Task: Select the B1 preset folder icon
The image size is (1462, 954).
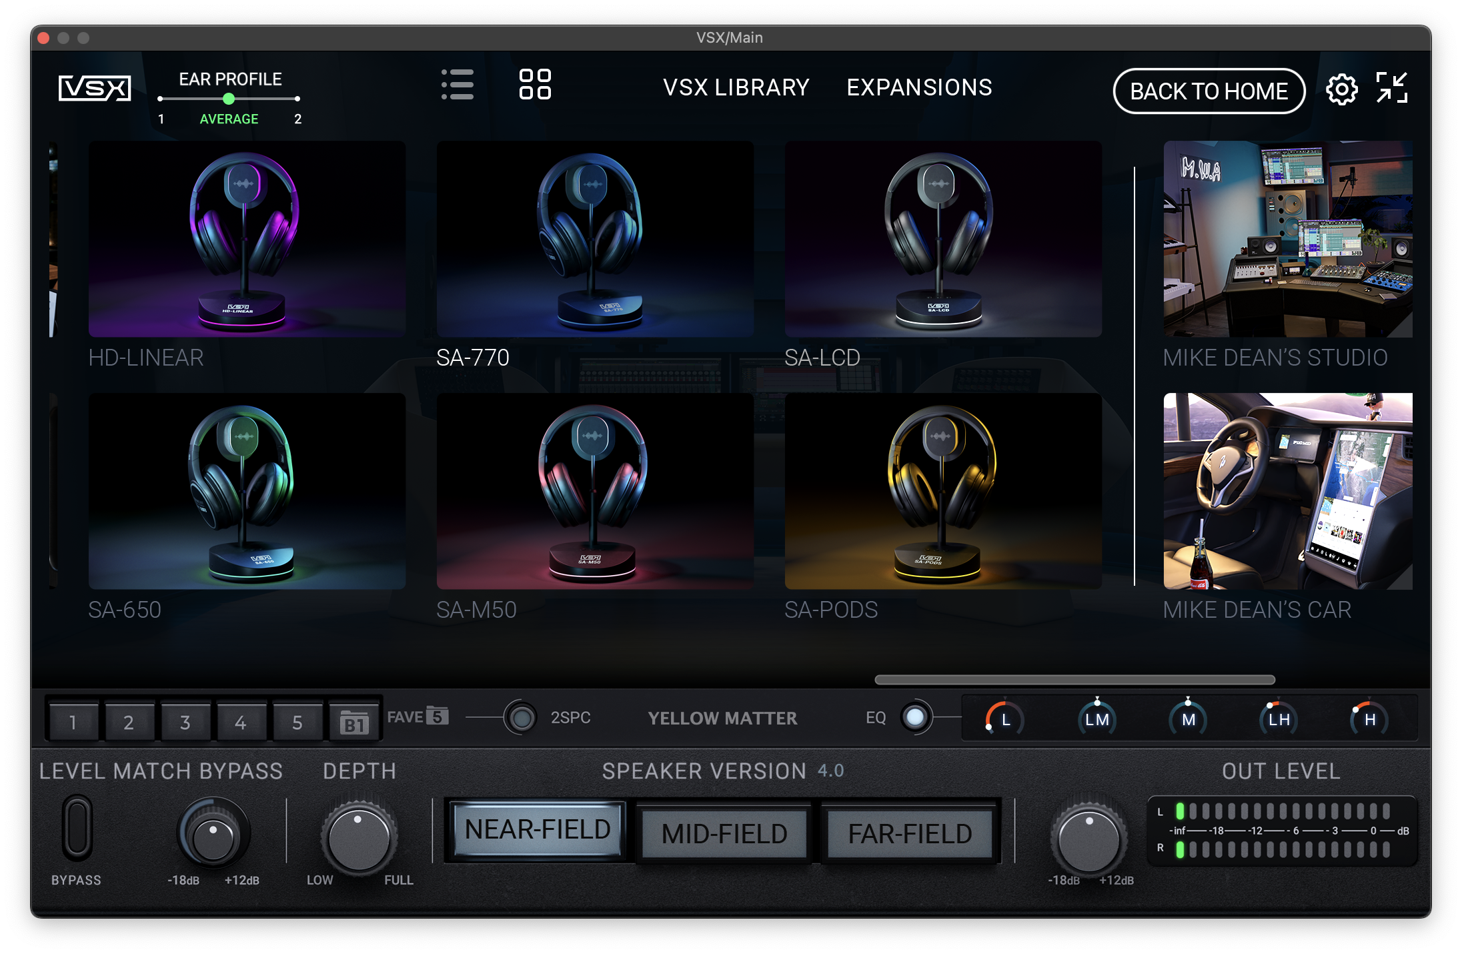Action: click(355, 723)
